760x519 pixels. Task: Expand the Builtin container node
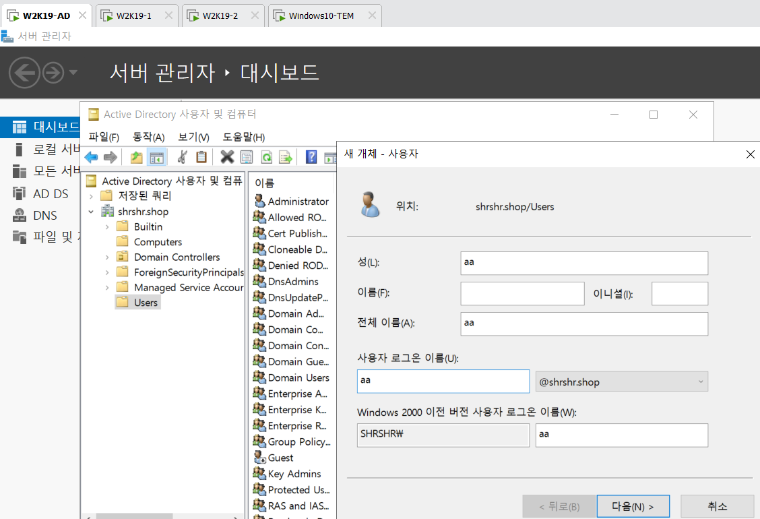[x=107, y=226]
